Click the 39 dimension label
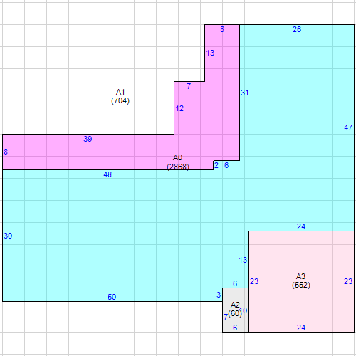356x356 pixels. (x=88, y=139)
